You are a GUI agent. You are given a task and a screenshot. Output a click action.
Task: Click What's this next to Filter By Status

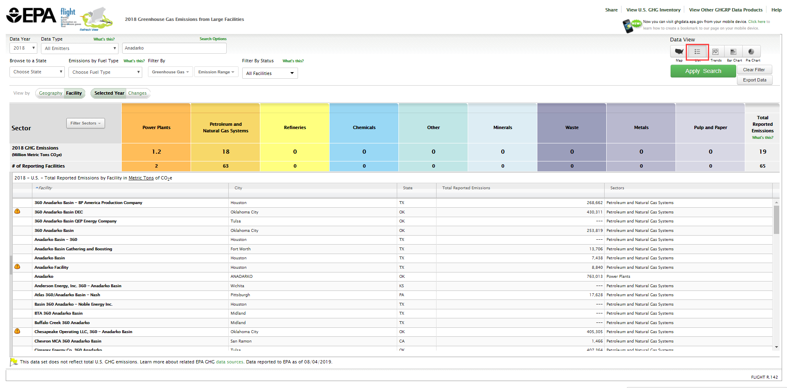(293, 61)
